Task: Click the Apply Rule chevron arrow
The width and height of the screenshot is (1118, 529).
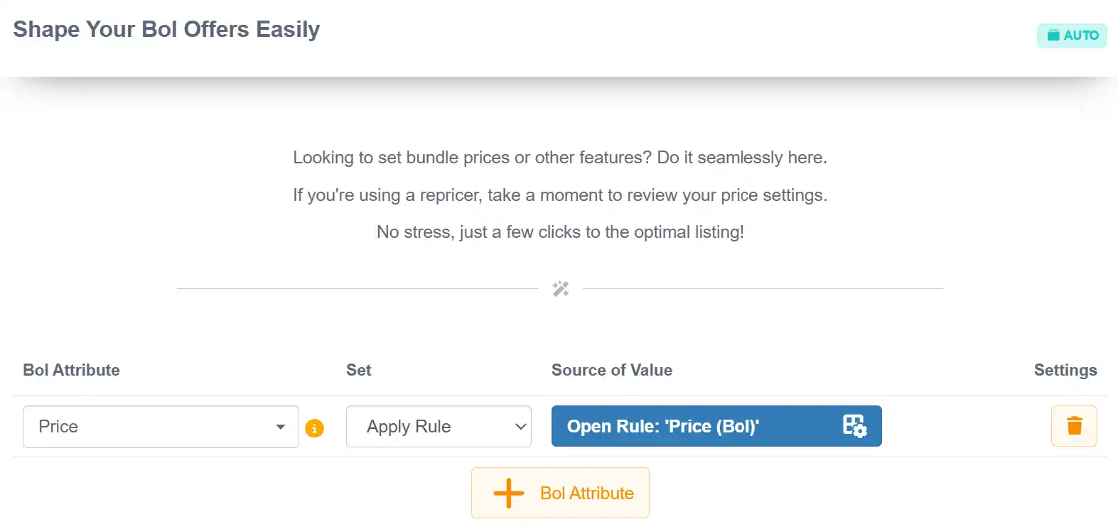Action: (x=520, y=427)
